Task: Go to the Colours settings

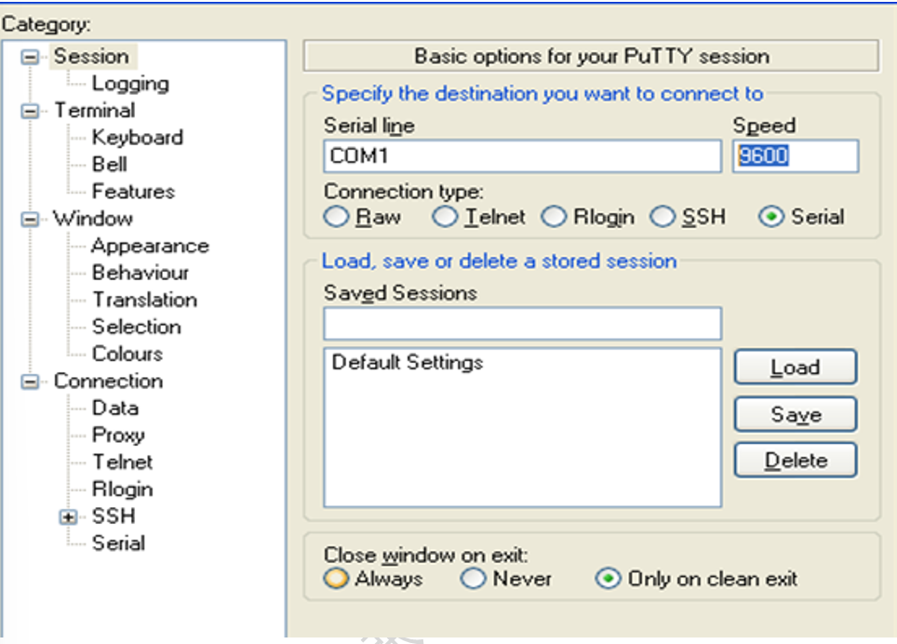Action: coord(127,354)
